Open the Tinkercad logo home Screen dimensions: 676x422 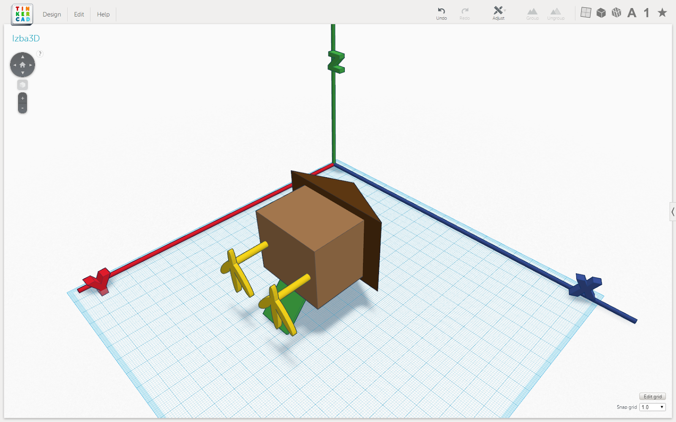coord(22,14)
